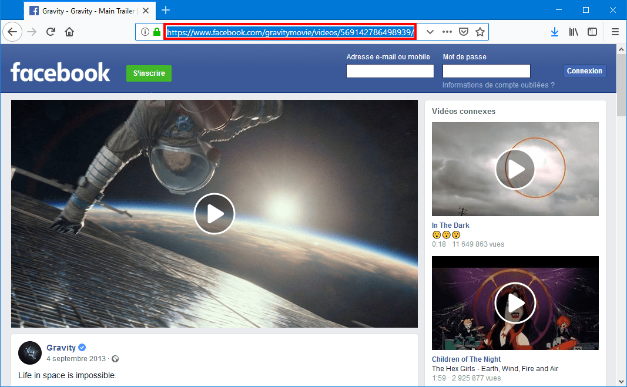Screen dimensions: 627x387
Task: Click the blue verified badge beside Gravity
Action: pos(82,348)
